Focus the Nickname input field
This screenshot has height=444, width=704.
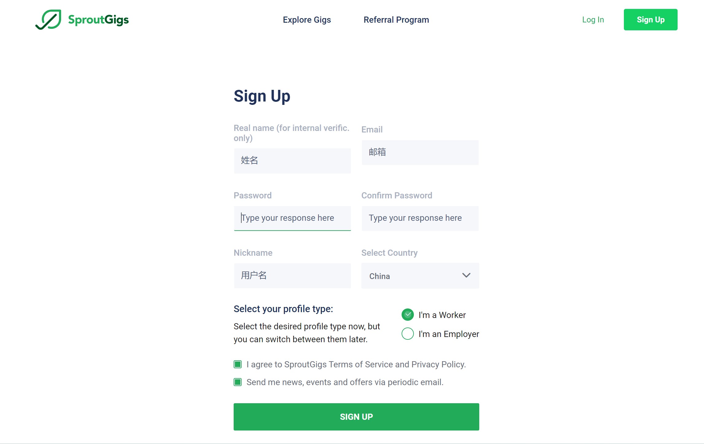[292, 275]
